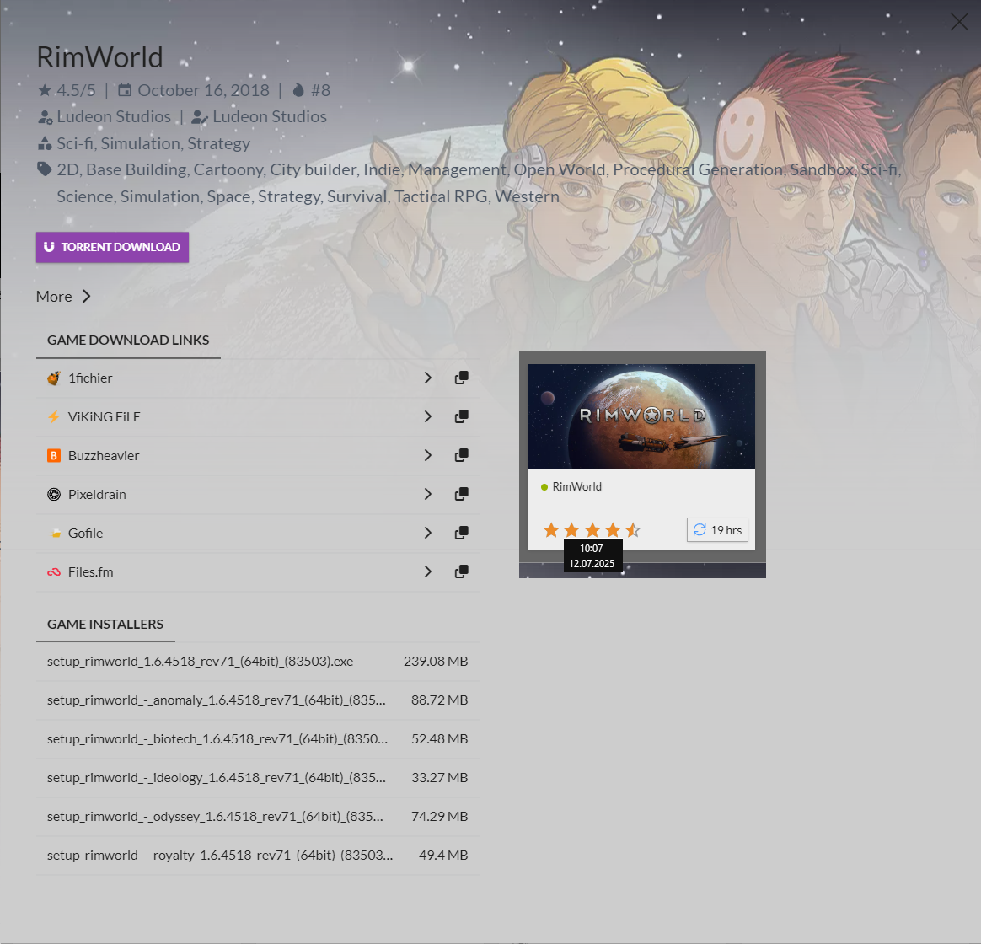The width and height of the screenshot is (981, 944).
Task: Click the Gofile yellow host icon
Action: (56, 533)
